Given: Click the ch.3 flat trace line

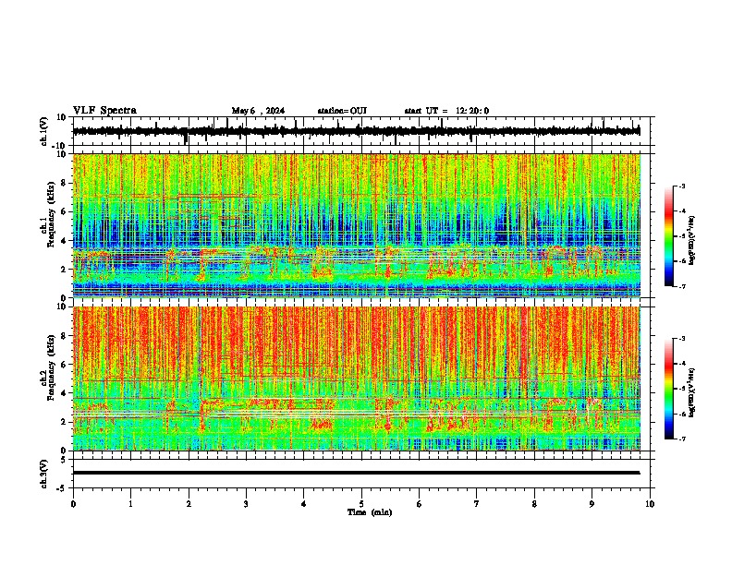Looking at the screenshot, I should 356,473.
